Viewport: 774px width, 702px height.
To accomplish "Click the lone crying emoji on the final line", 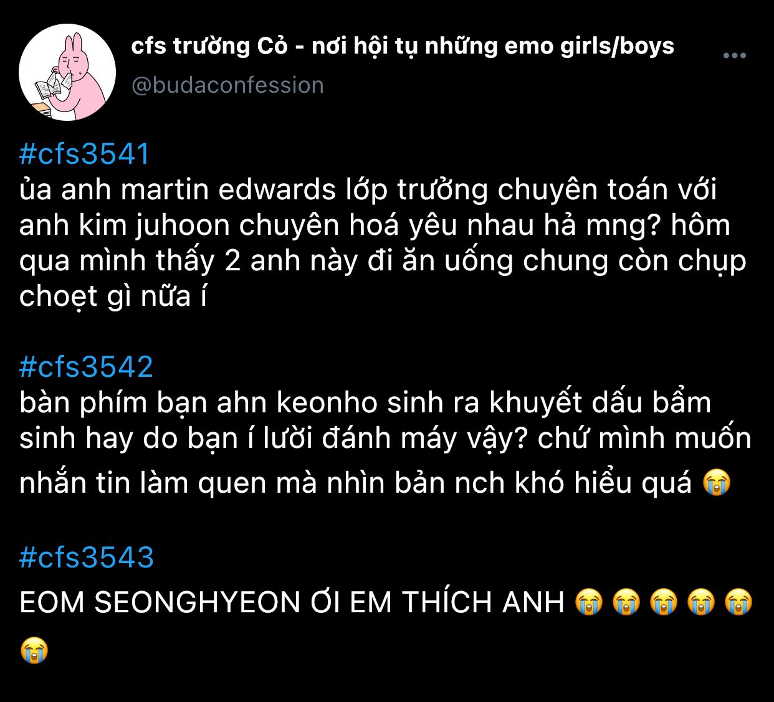I will (x=34, y=650).
